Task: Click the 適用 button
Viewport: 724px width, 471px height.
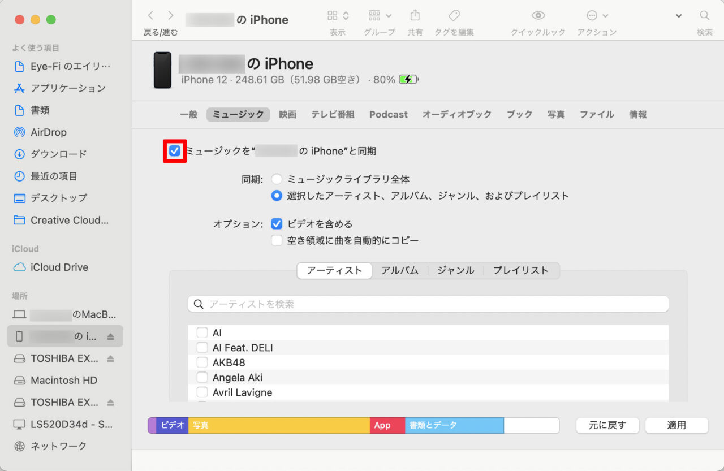Action: pos(676,425)
